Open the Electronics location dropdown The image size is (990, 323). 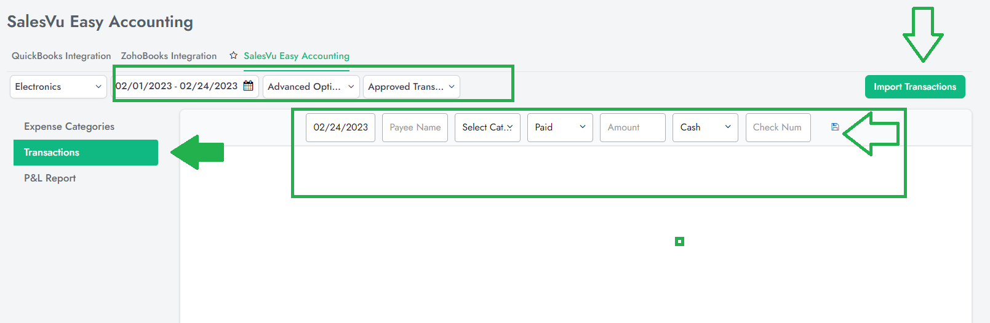[x=58, y=87]
